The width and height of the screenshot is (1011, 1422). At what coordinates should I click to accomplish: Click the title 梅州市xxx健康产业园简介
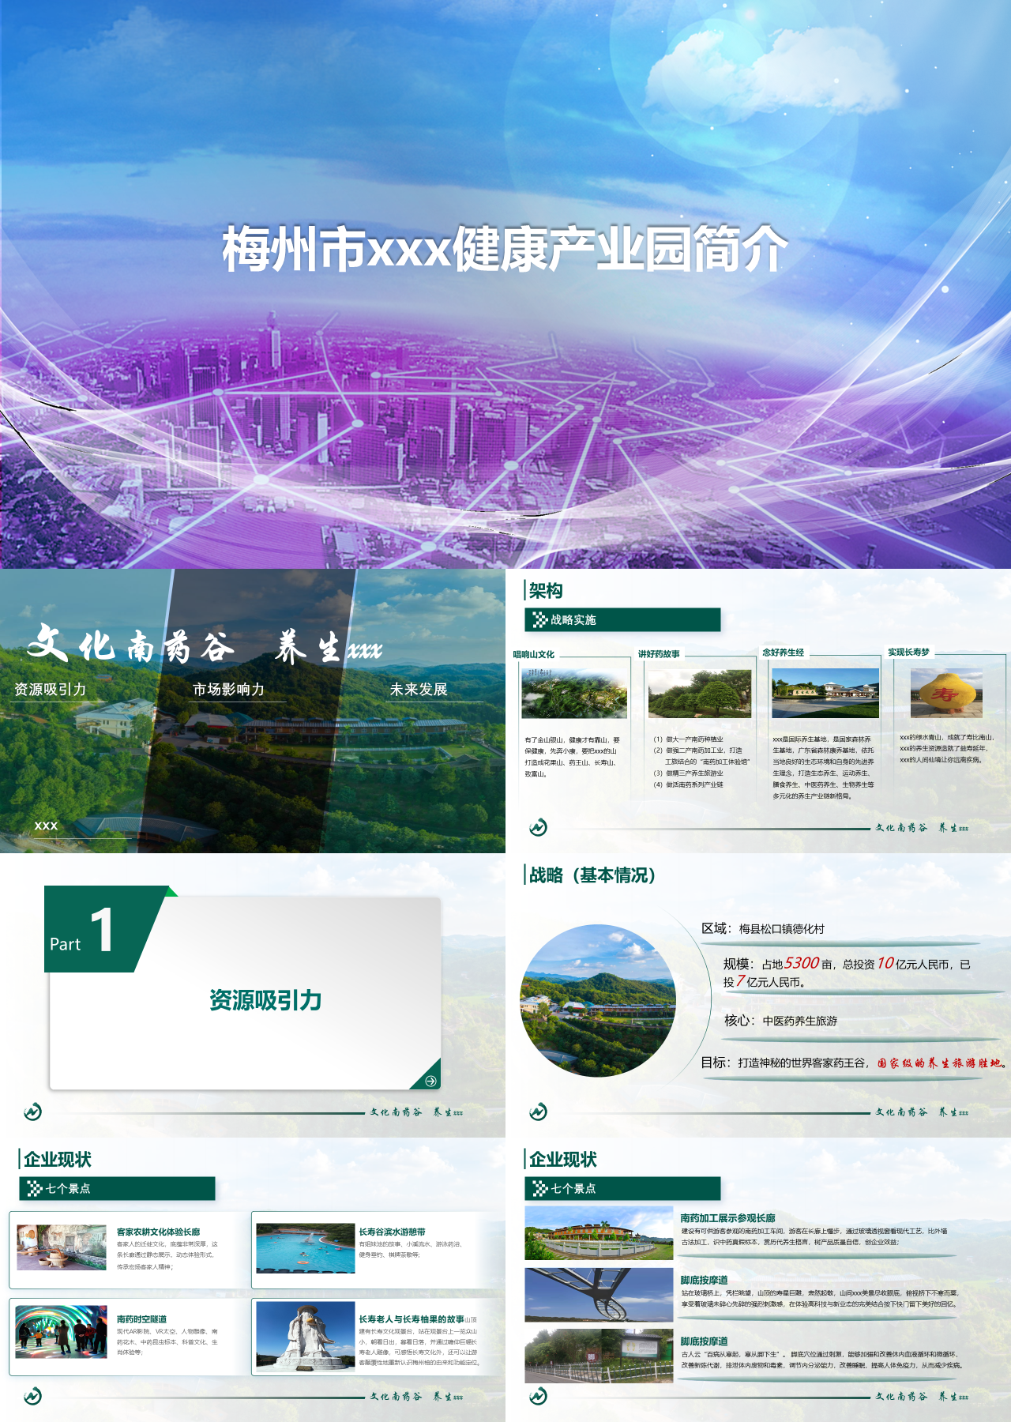click(x=505, y=250)
